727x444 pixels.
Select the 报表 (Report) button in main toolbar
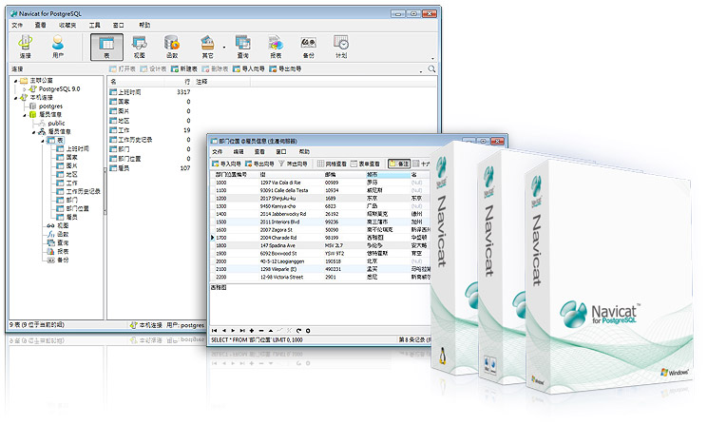pos(276,47)
